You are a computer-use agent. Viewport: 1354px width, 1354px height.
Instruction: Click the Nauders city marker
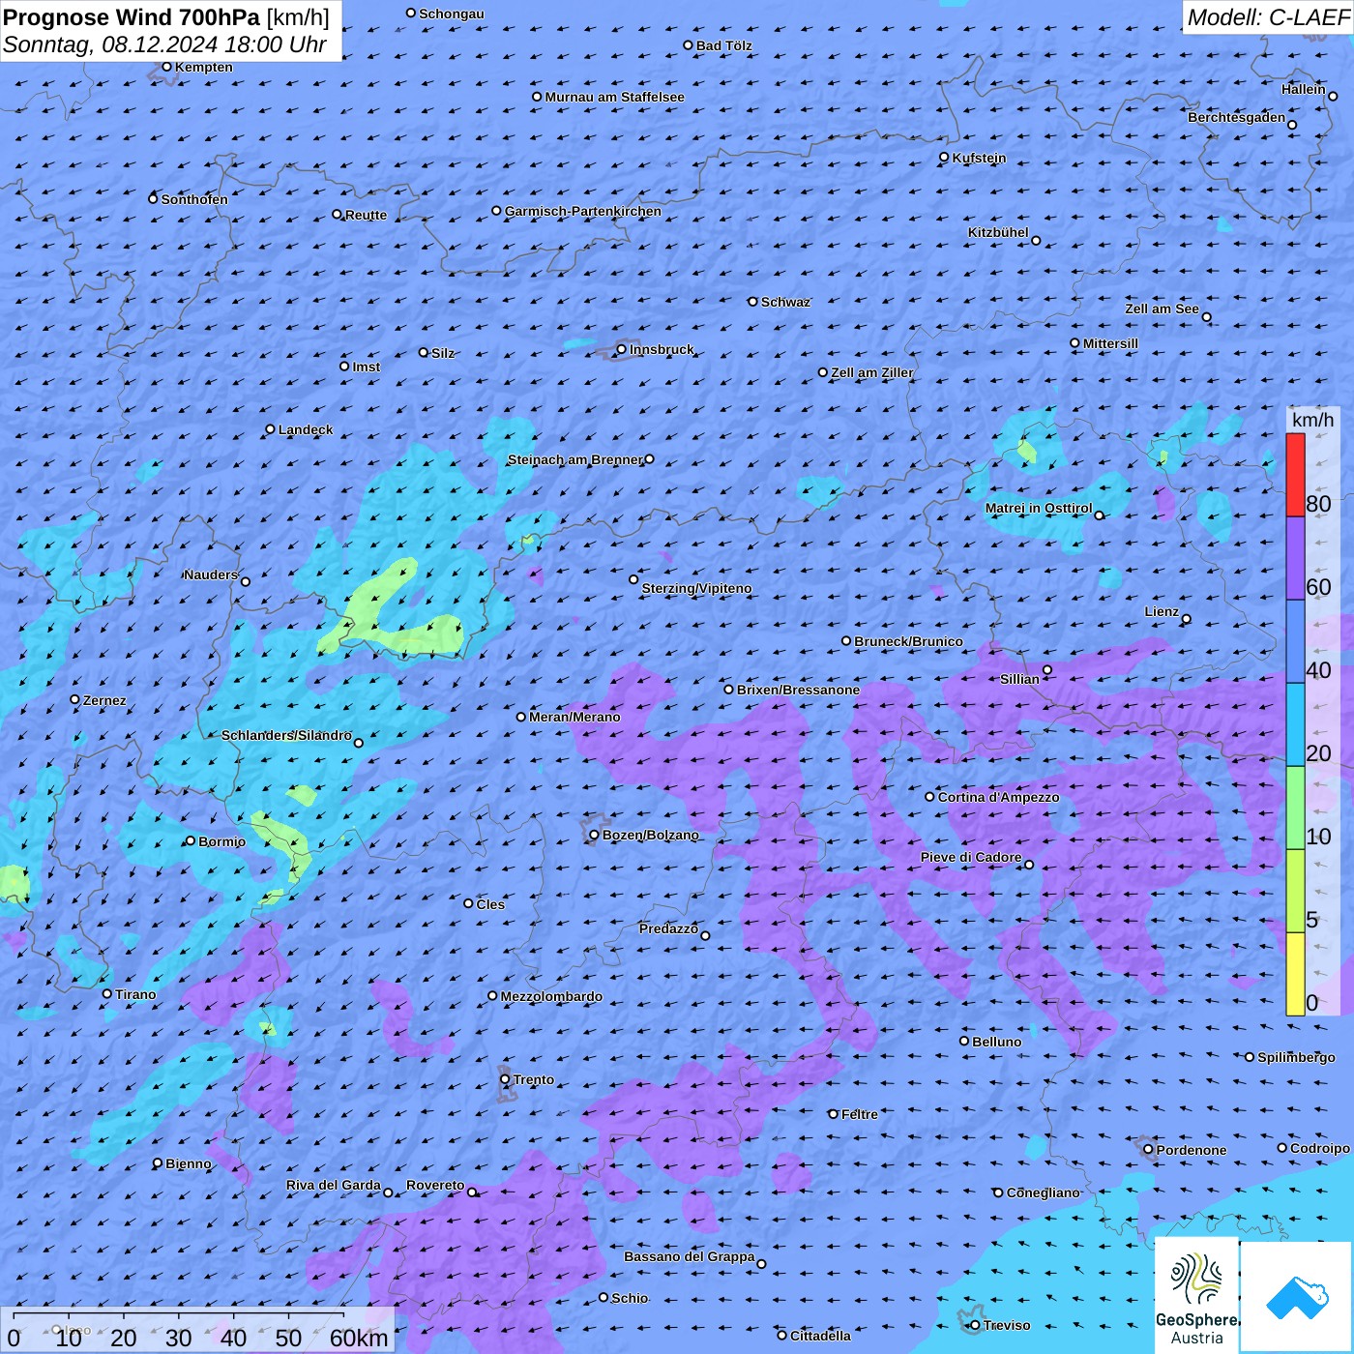[246, 581]
